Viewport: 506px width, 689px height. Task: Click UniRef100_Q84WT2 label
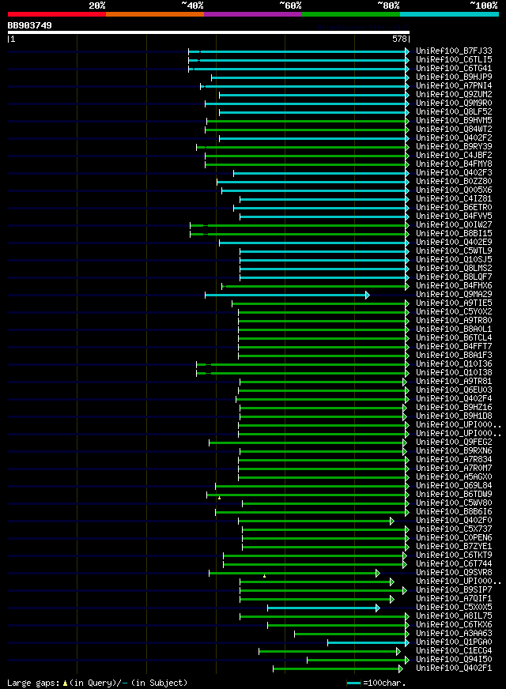(x=454, y=130)
